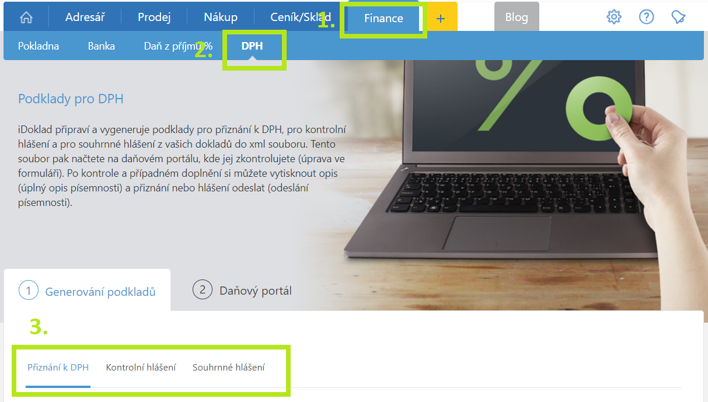
Task: Open the notifications megaphone icon
Action: point(678,17)
